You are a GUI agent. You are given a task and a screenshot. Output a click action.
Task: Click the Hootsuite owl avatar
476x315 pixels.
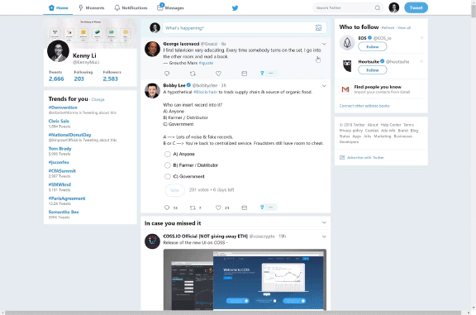pos(347,65)
